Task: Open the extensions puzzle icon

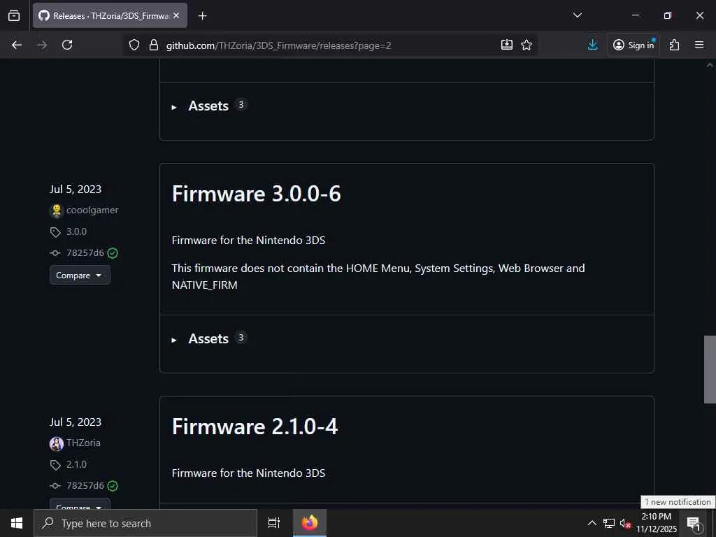Action: [x=675, y=45]
